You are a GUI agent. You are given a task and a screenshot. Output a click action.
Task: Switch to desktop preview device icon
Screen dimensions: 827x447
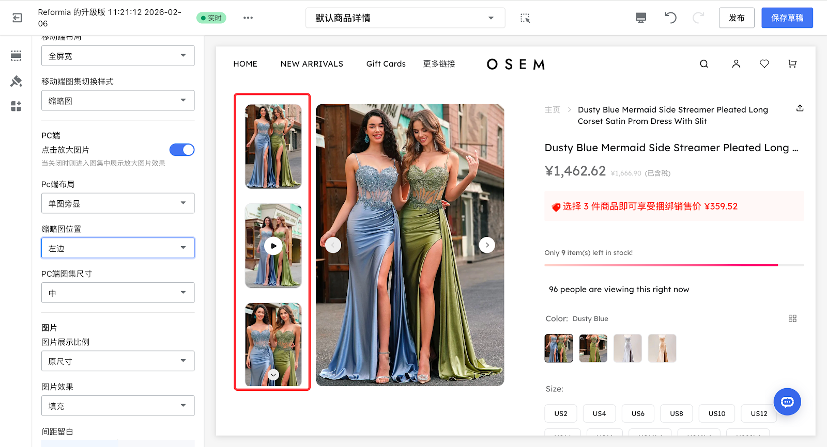640,18
